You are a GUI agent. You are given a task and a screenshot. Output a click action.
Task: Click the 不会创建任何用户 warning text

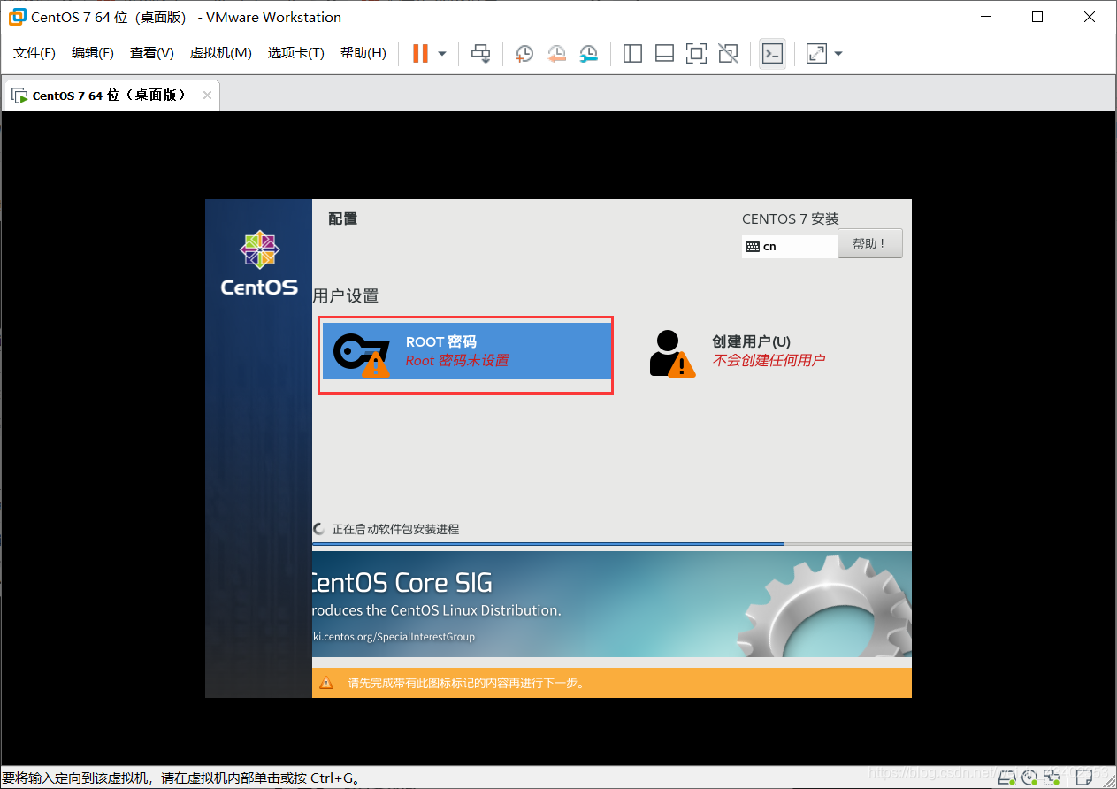[x=769, y=361]
